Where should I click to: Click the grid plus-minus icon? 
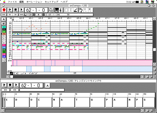(85, 10)
